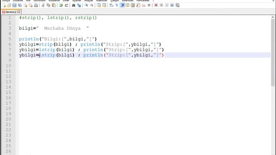The width and height of the screenshot is (276, 155).
Task: Click line number 8 in the margin
Action: [9, 55]
